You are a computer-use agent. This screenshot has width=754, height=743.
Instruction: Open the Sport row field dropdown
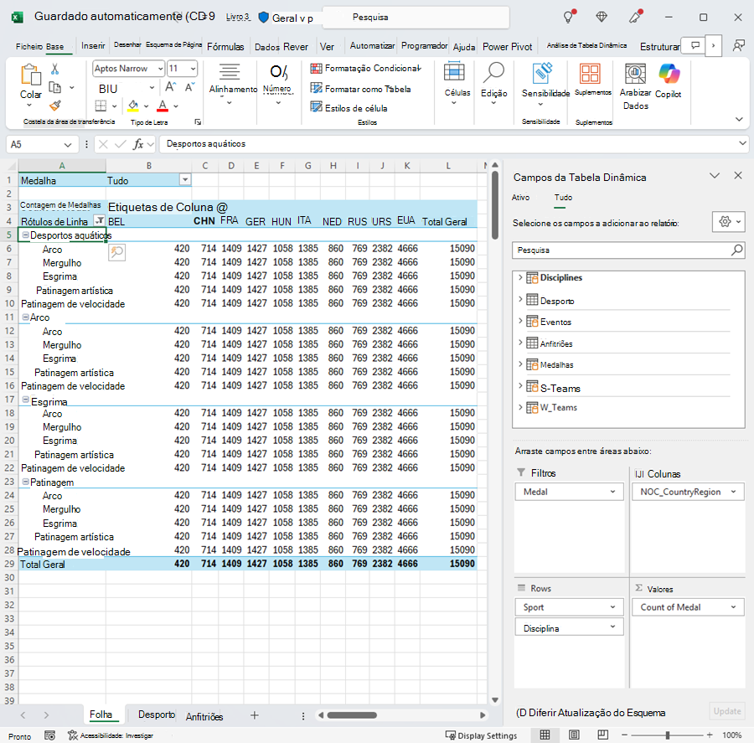tap(612, 607)
